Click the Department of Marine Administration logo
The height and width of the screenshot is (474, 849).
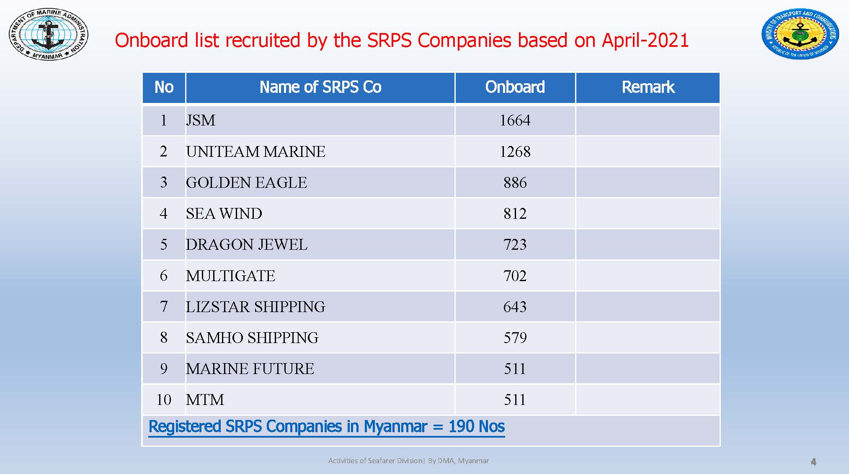coord(49,34)
